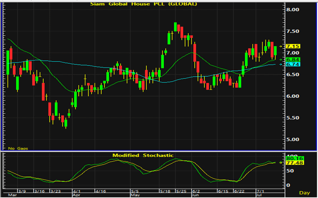Viewport: 318px width, 198px height.
Task: Click the 5.00 price axis label
Action: (292, 140)
